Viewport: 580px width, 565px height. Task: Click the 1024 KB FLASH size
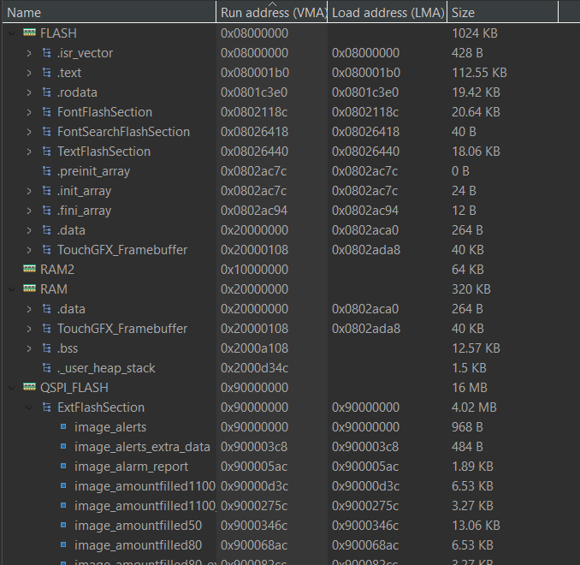475,33
